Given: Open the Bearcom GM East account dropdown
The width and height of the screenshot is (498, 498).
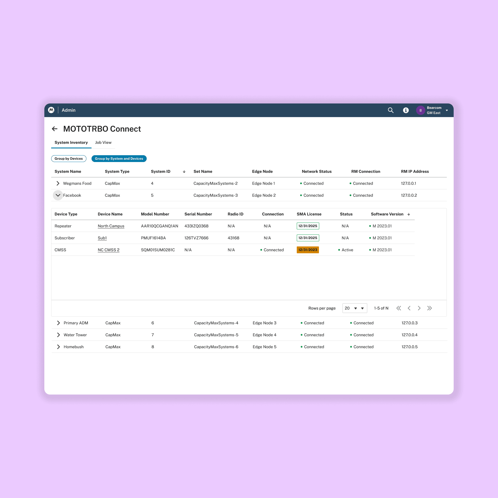Looking at the screenshot, I should coord(447,110).
